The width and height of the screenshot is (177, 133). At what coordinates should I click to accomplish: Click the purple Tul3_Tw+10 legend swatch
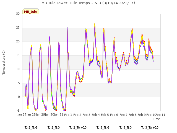tap(137, 128)
